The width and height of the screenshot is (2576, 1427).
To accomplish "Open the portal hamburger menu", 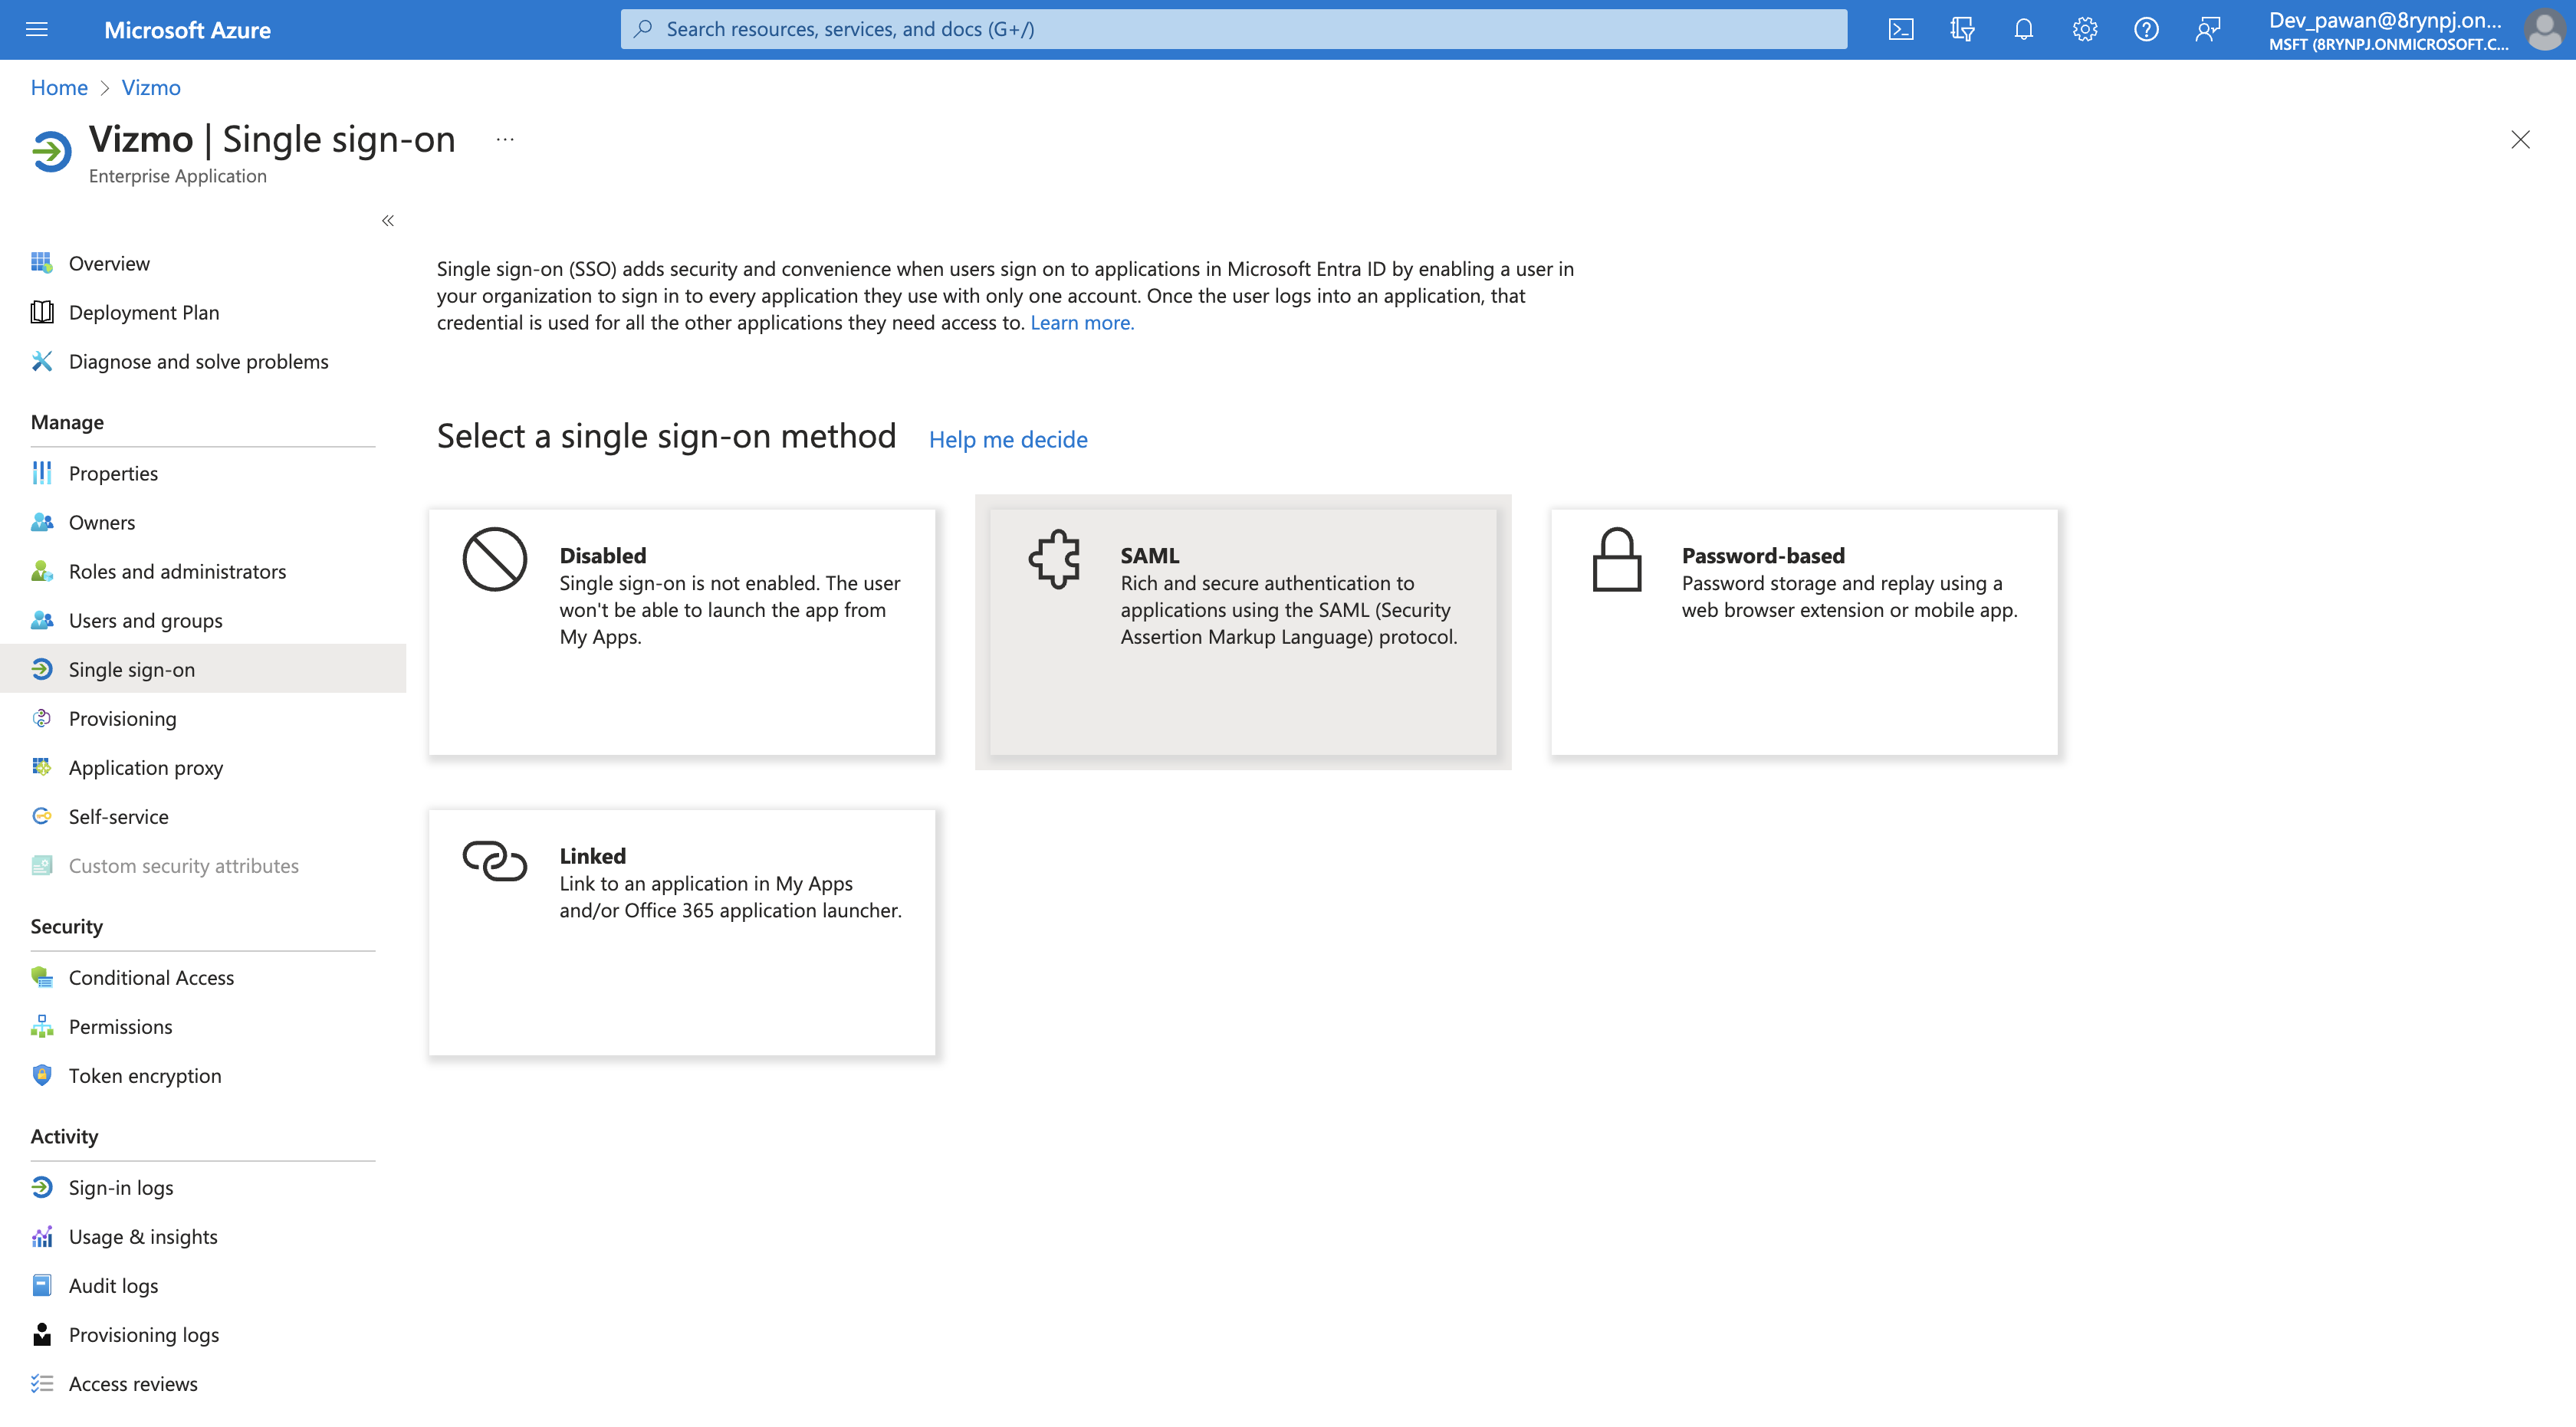I will pos(37,29).
